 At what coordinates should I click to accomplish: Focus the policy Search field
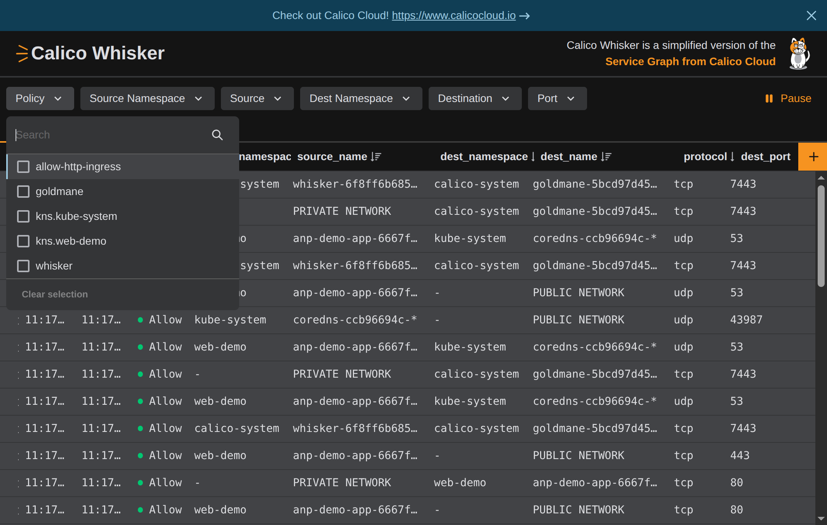(x=111, y=135)
